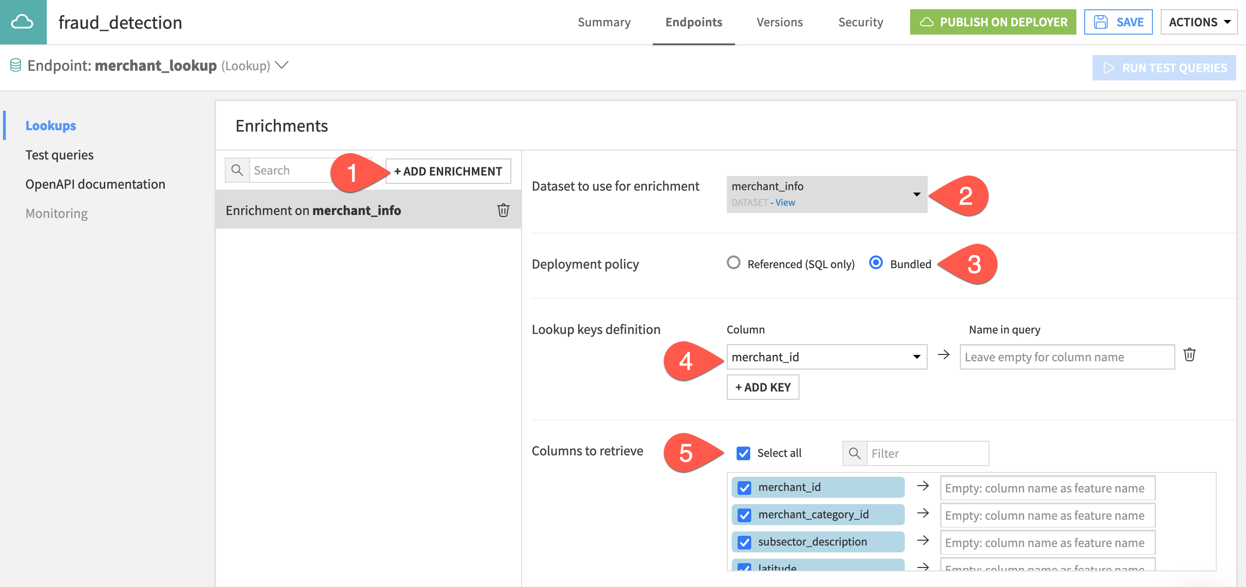Viewport: 1246px width, 587px height.
Task: Uncheck the Select all checkbox
Action: coord(743,453)
